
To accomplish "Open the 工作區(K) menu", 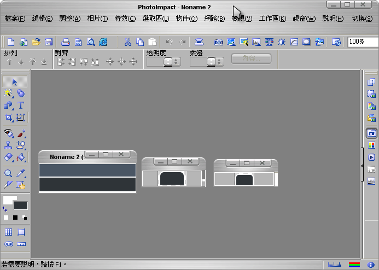I will pos(273,19).
